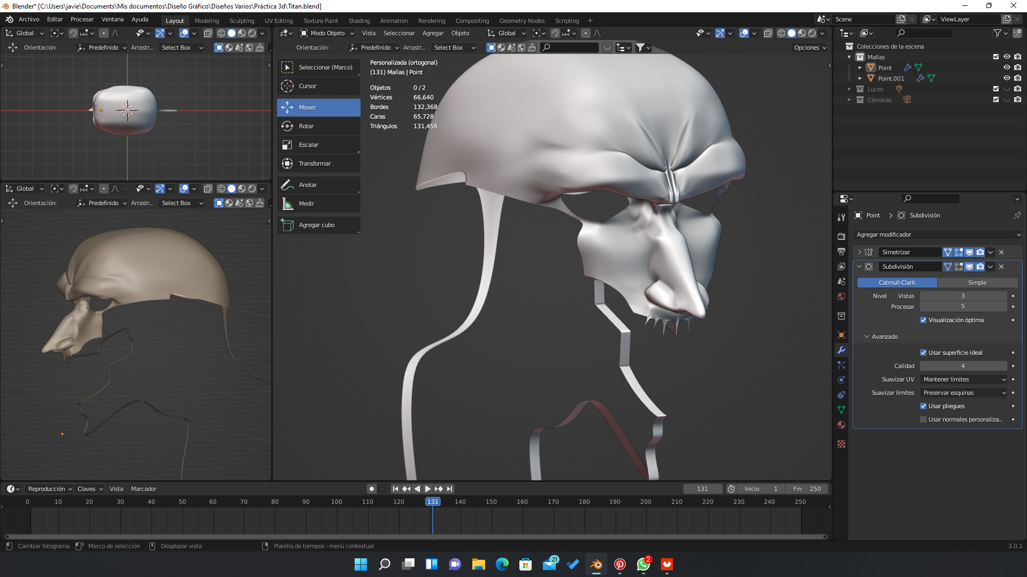Remove the Subdivisión modifier with its X

[x=1001, y=267]
